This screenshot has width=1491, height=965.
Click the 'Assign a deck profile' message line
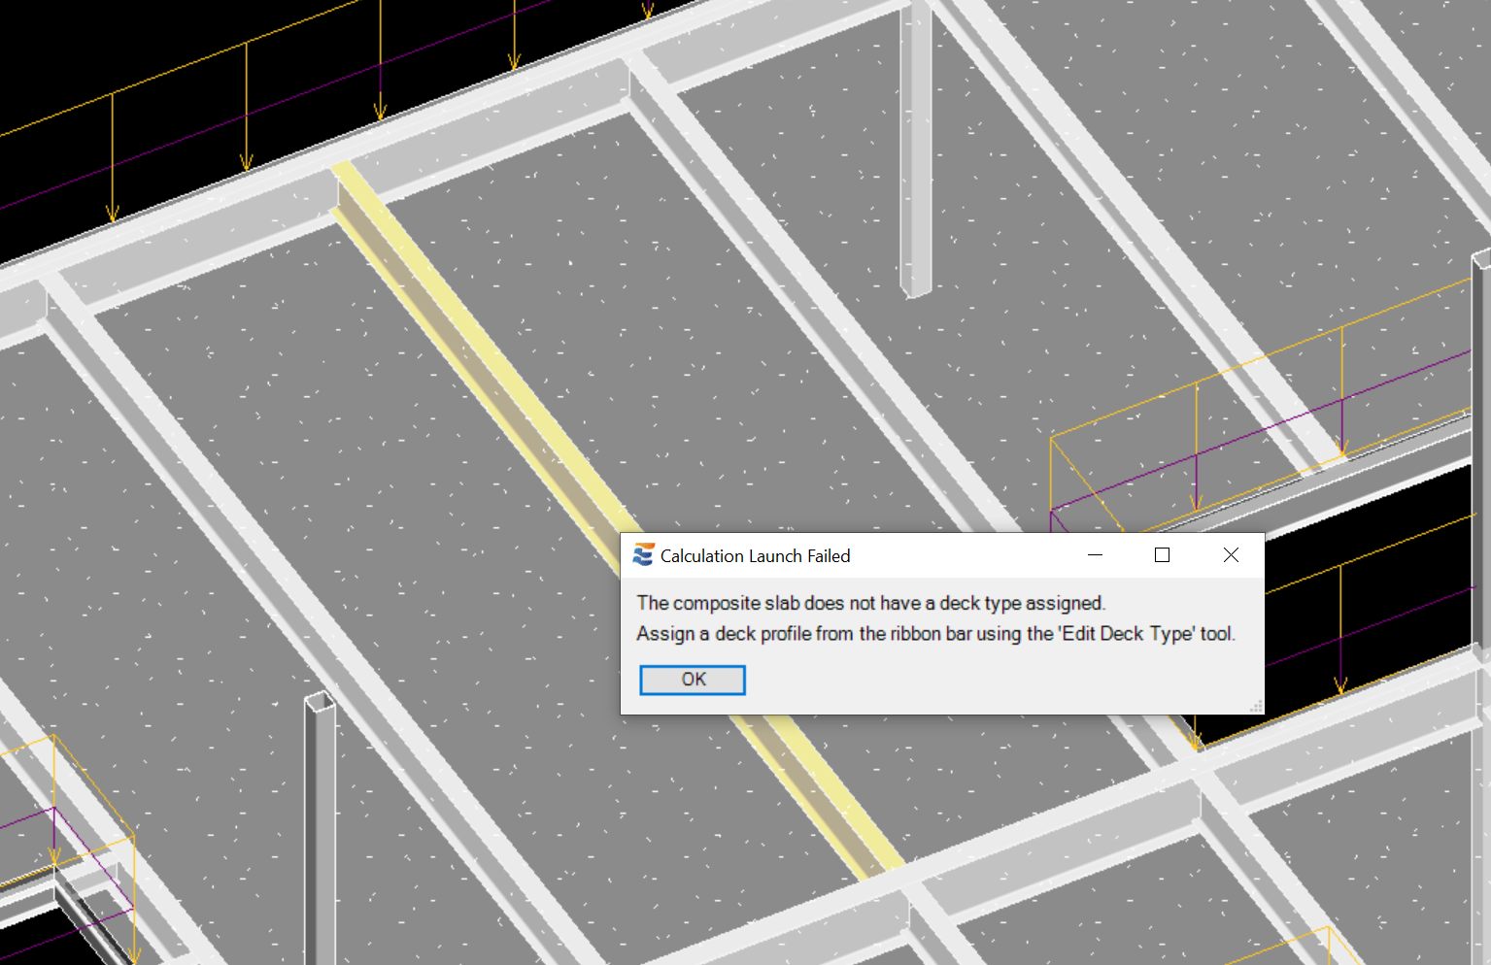tap(934, 634)
